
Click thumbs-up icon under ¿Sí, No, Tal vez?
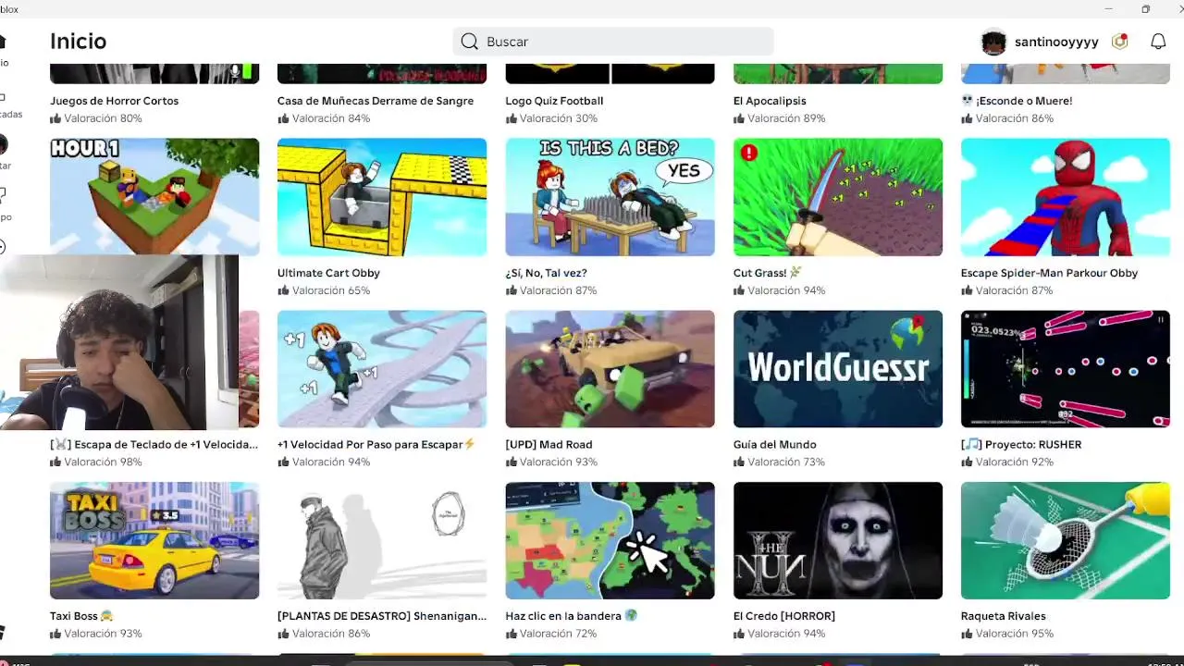click(511, 290)
